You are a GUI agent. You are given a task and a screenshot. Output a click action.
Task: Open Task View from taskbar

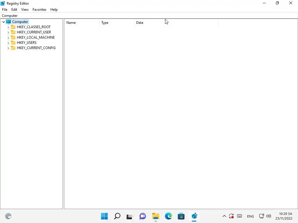click(130, 216)
